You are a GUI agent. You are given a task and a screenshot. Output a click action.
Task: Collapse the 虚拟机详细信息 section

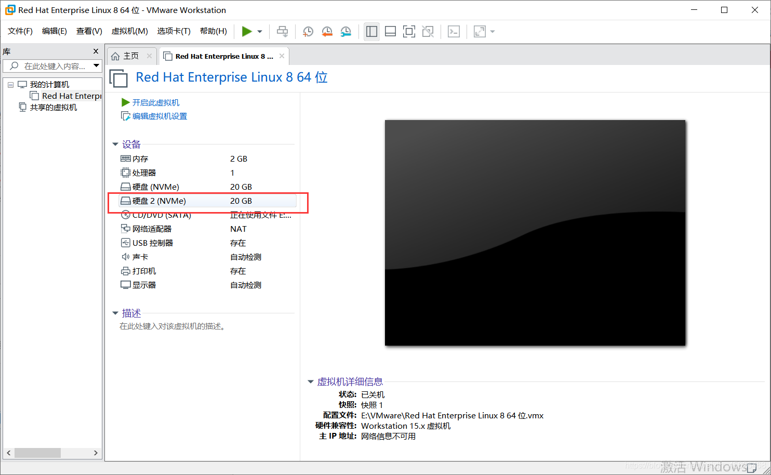[311, 382]
